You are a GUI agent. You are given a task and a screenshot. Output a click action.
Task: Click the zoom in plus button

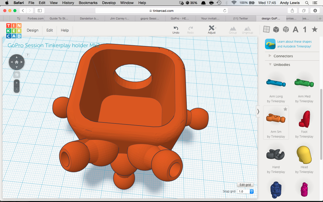tap(17, 83)
